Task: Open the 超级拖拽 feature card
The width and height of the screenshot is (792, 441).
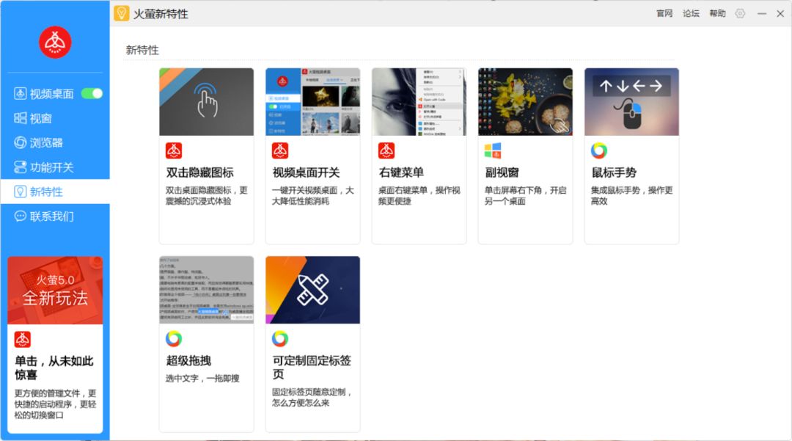Action: tap(206, 341)
